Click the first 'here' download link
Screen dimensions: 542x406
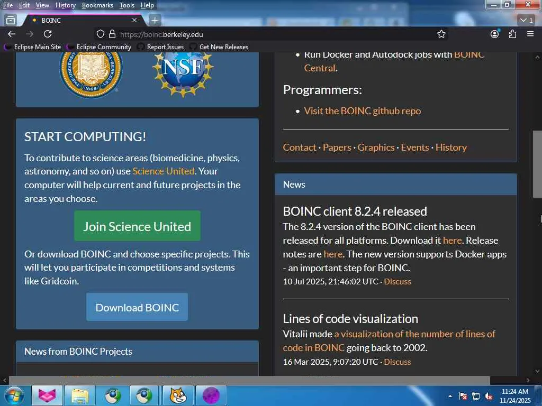(x=453, y=241)
